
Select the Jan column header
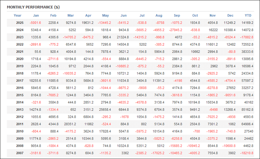point(36,16)
